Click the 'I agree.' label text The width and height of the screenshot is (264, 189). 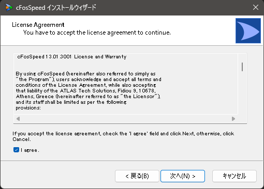[x=30, y=150]
